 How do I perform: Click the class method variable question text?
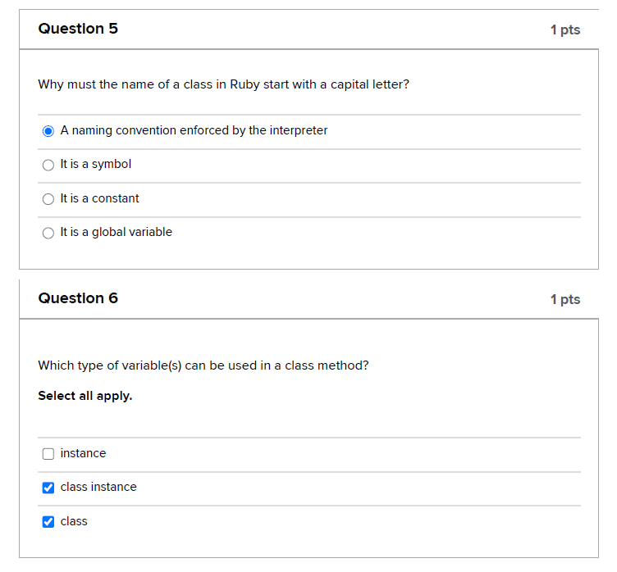coord(203,365)
